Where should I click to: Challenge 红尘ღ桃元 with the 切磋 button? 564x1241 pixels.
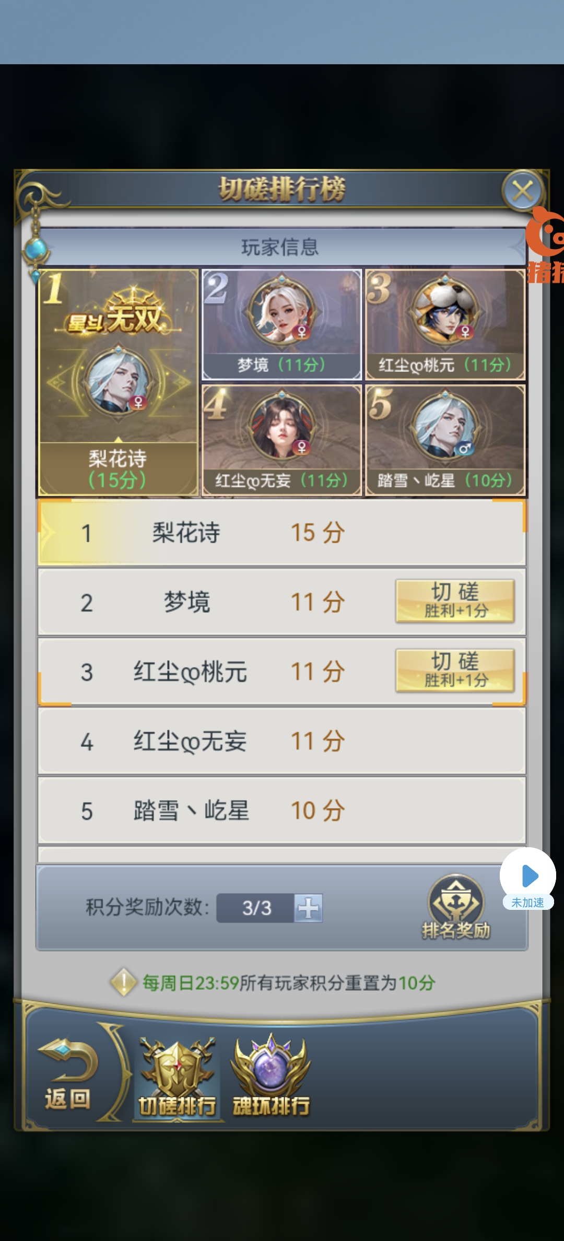click(455, 670)
